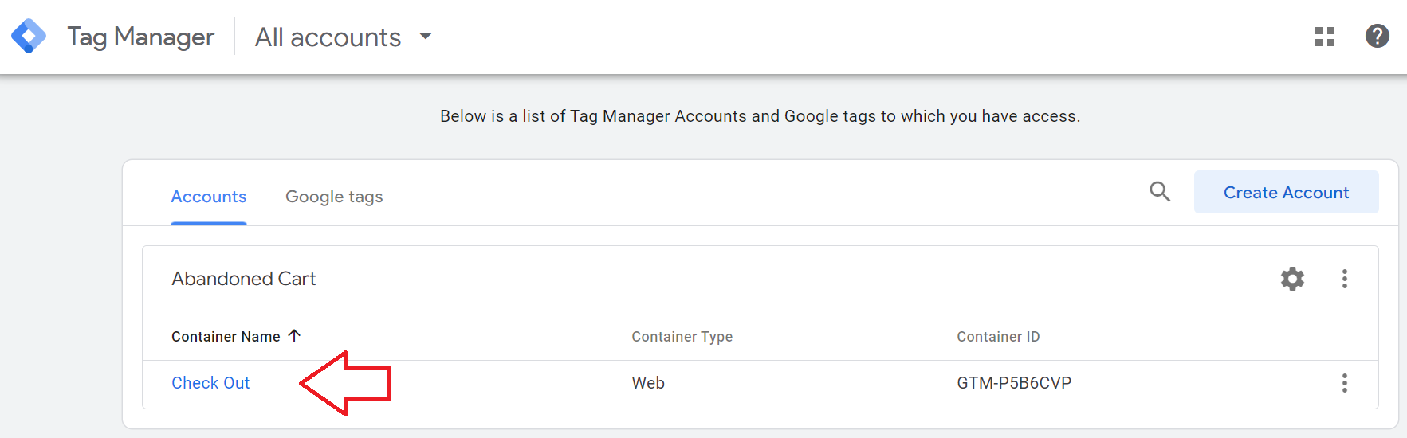
Task: Click the Web container type cell
Action: coord(648,383)
